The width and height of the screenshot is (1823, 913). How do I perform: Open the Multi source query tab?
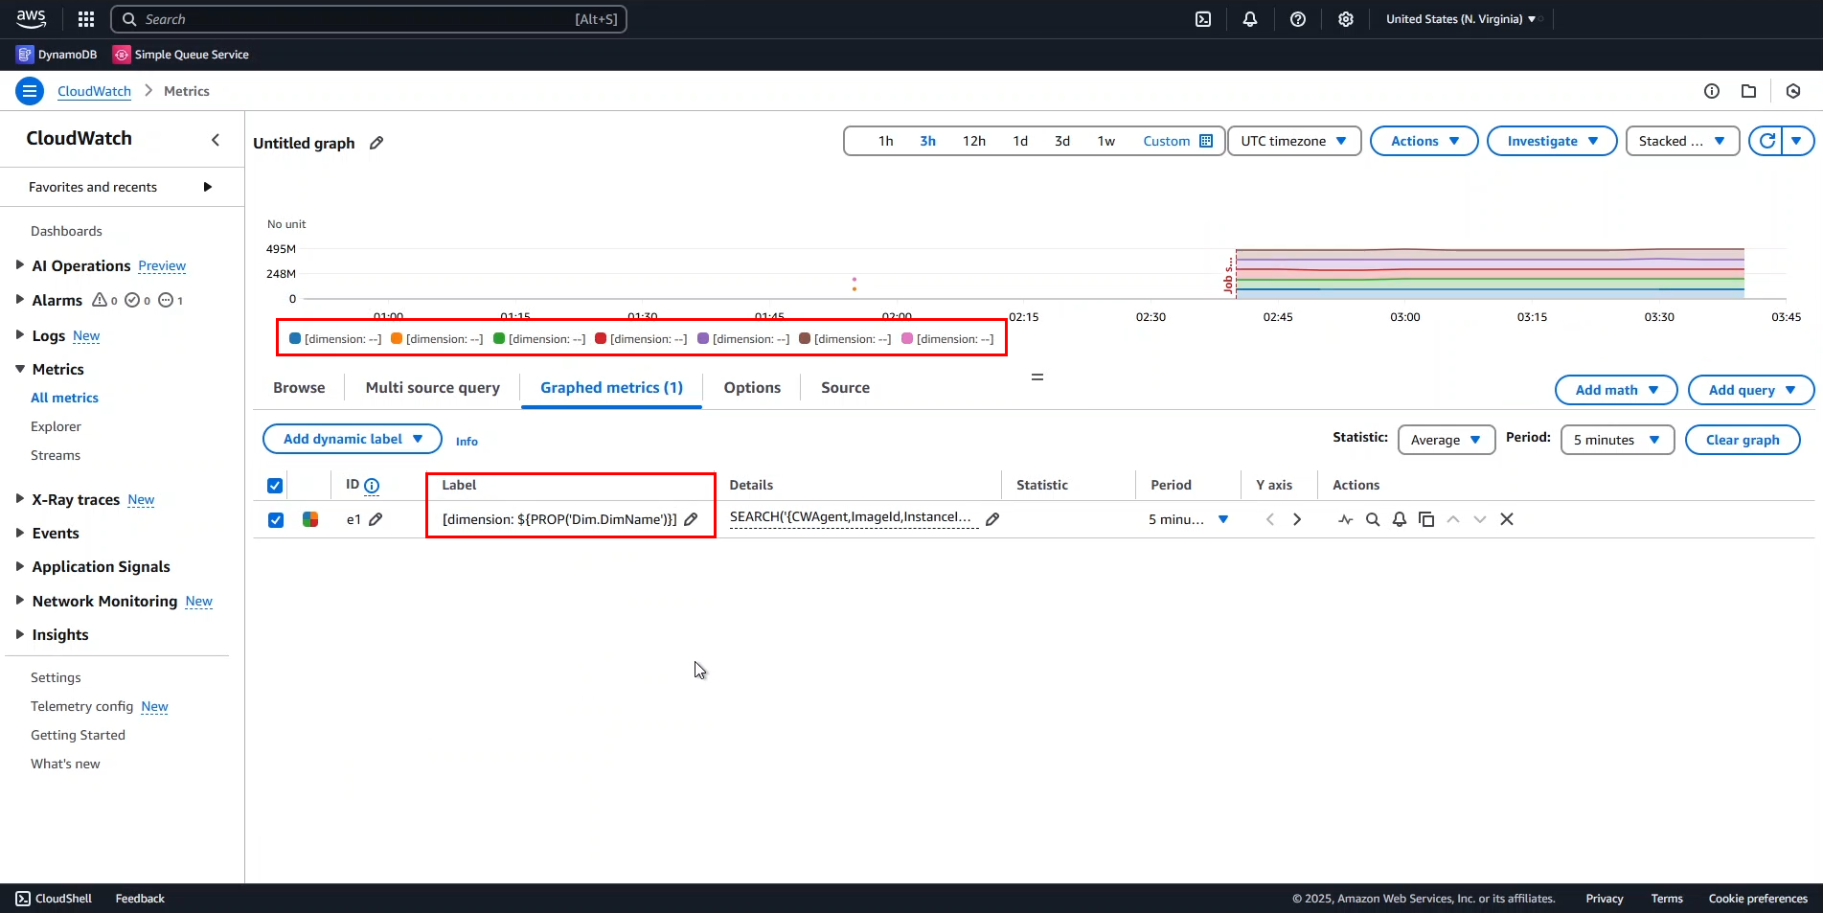point(432,387)
